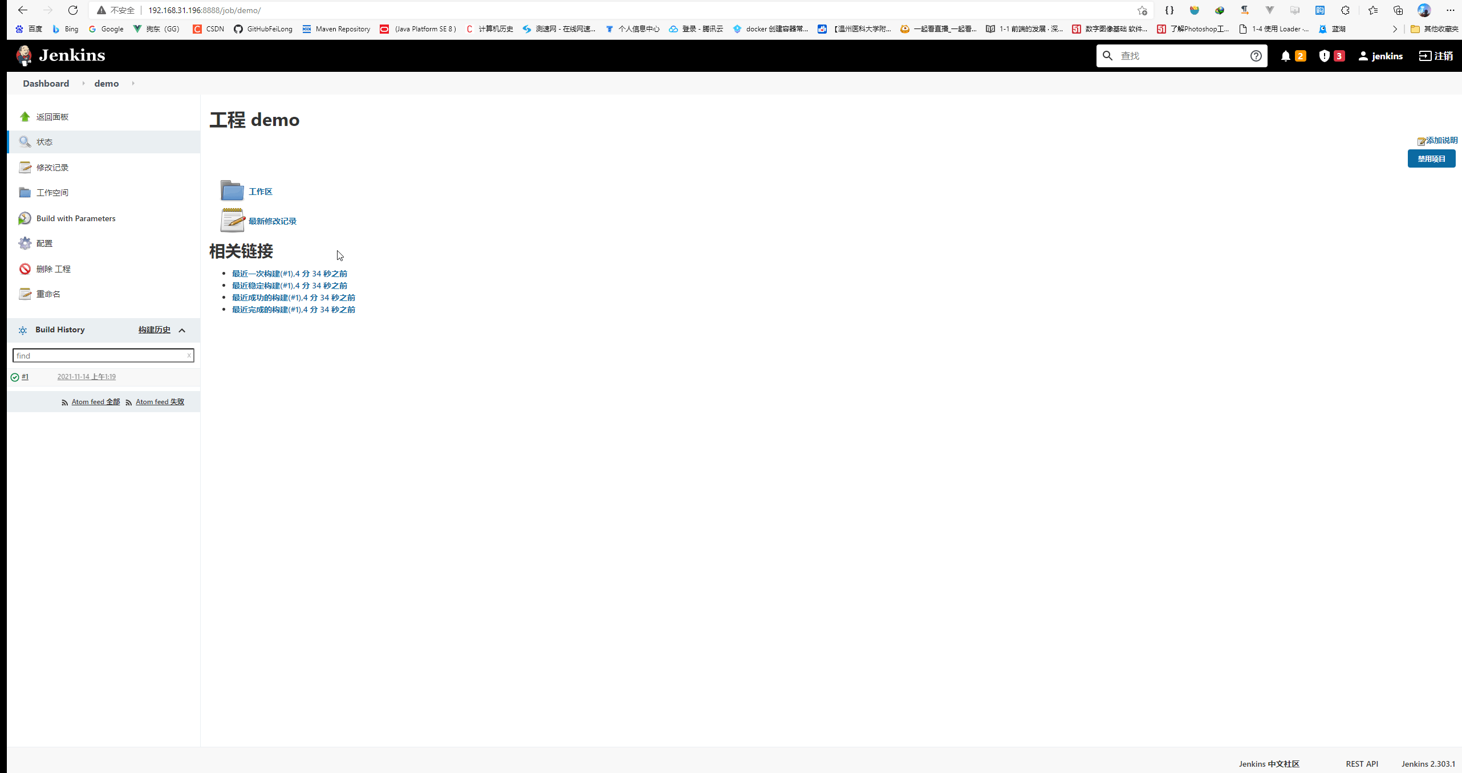Click the 工作空间 workspace menu item
The width and height of the screenshot is (1462, 773).
[x=52, y=192]
